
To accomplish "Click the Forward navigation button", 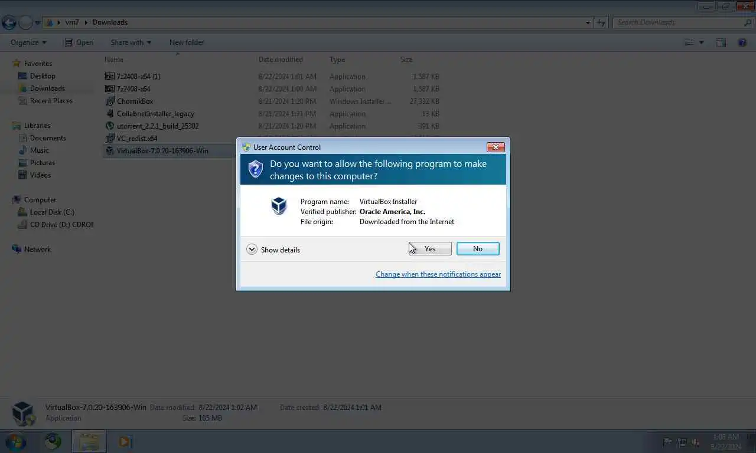I will pos(26,23).
